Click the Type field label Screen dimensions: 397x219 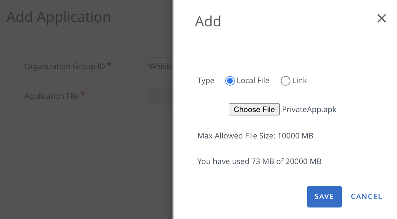click(206, 81)
